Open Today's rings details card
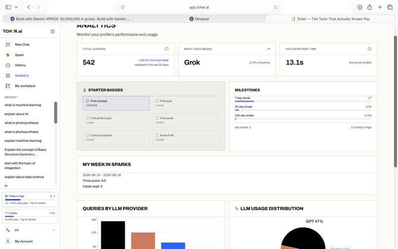 click(30, 200)
